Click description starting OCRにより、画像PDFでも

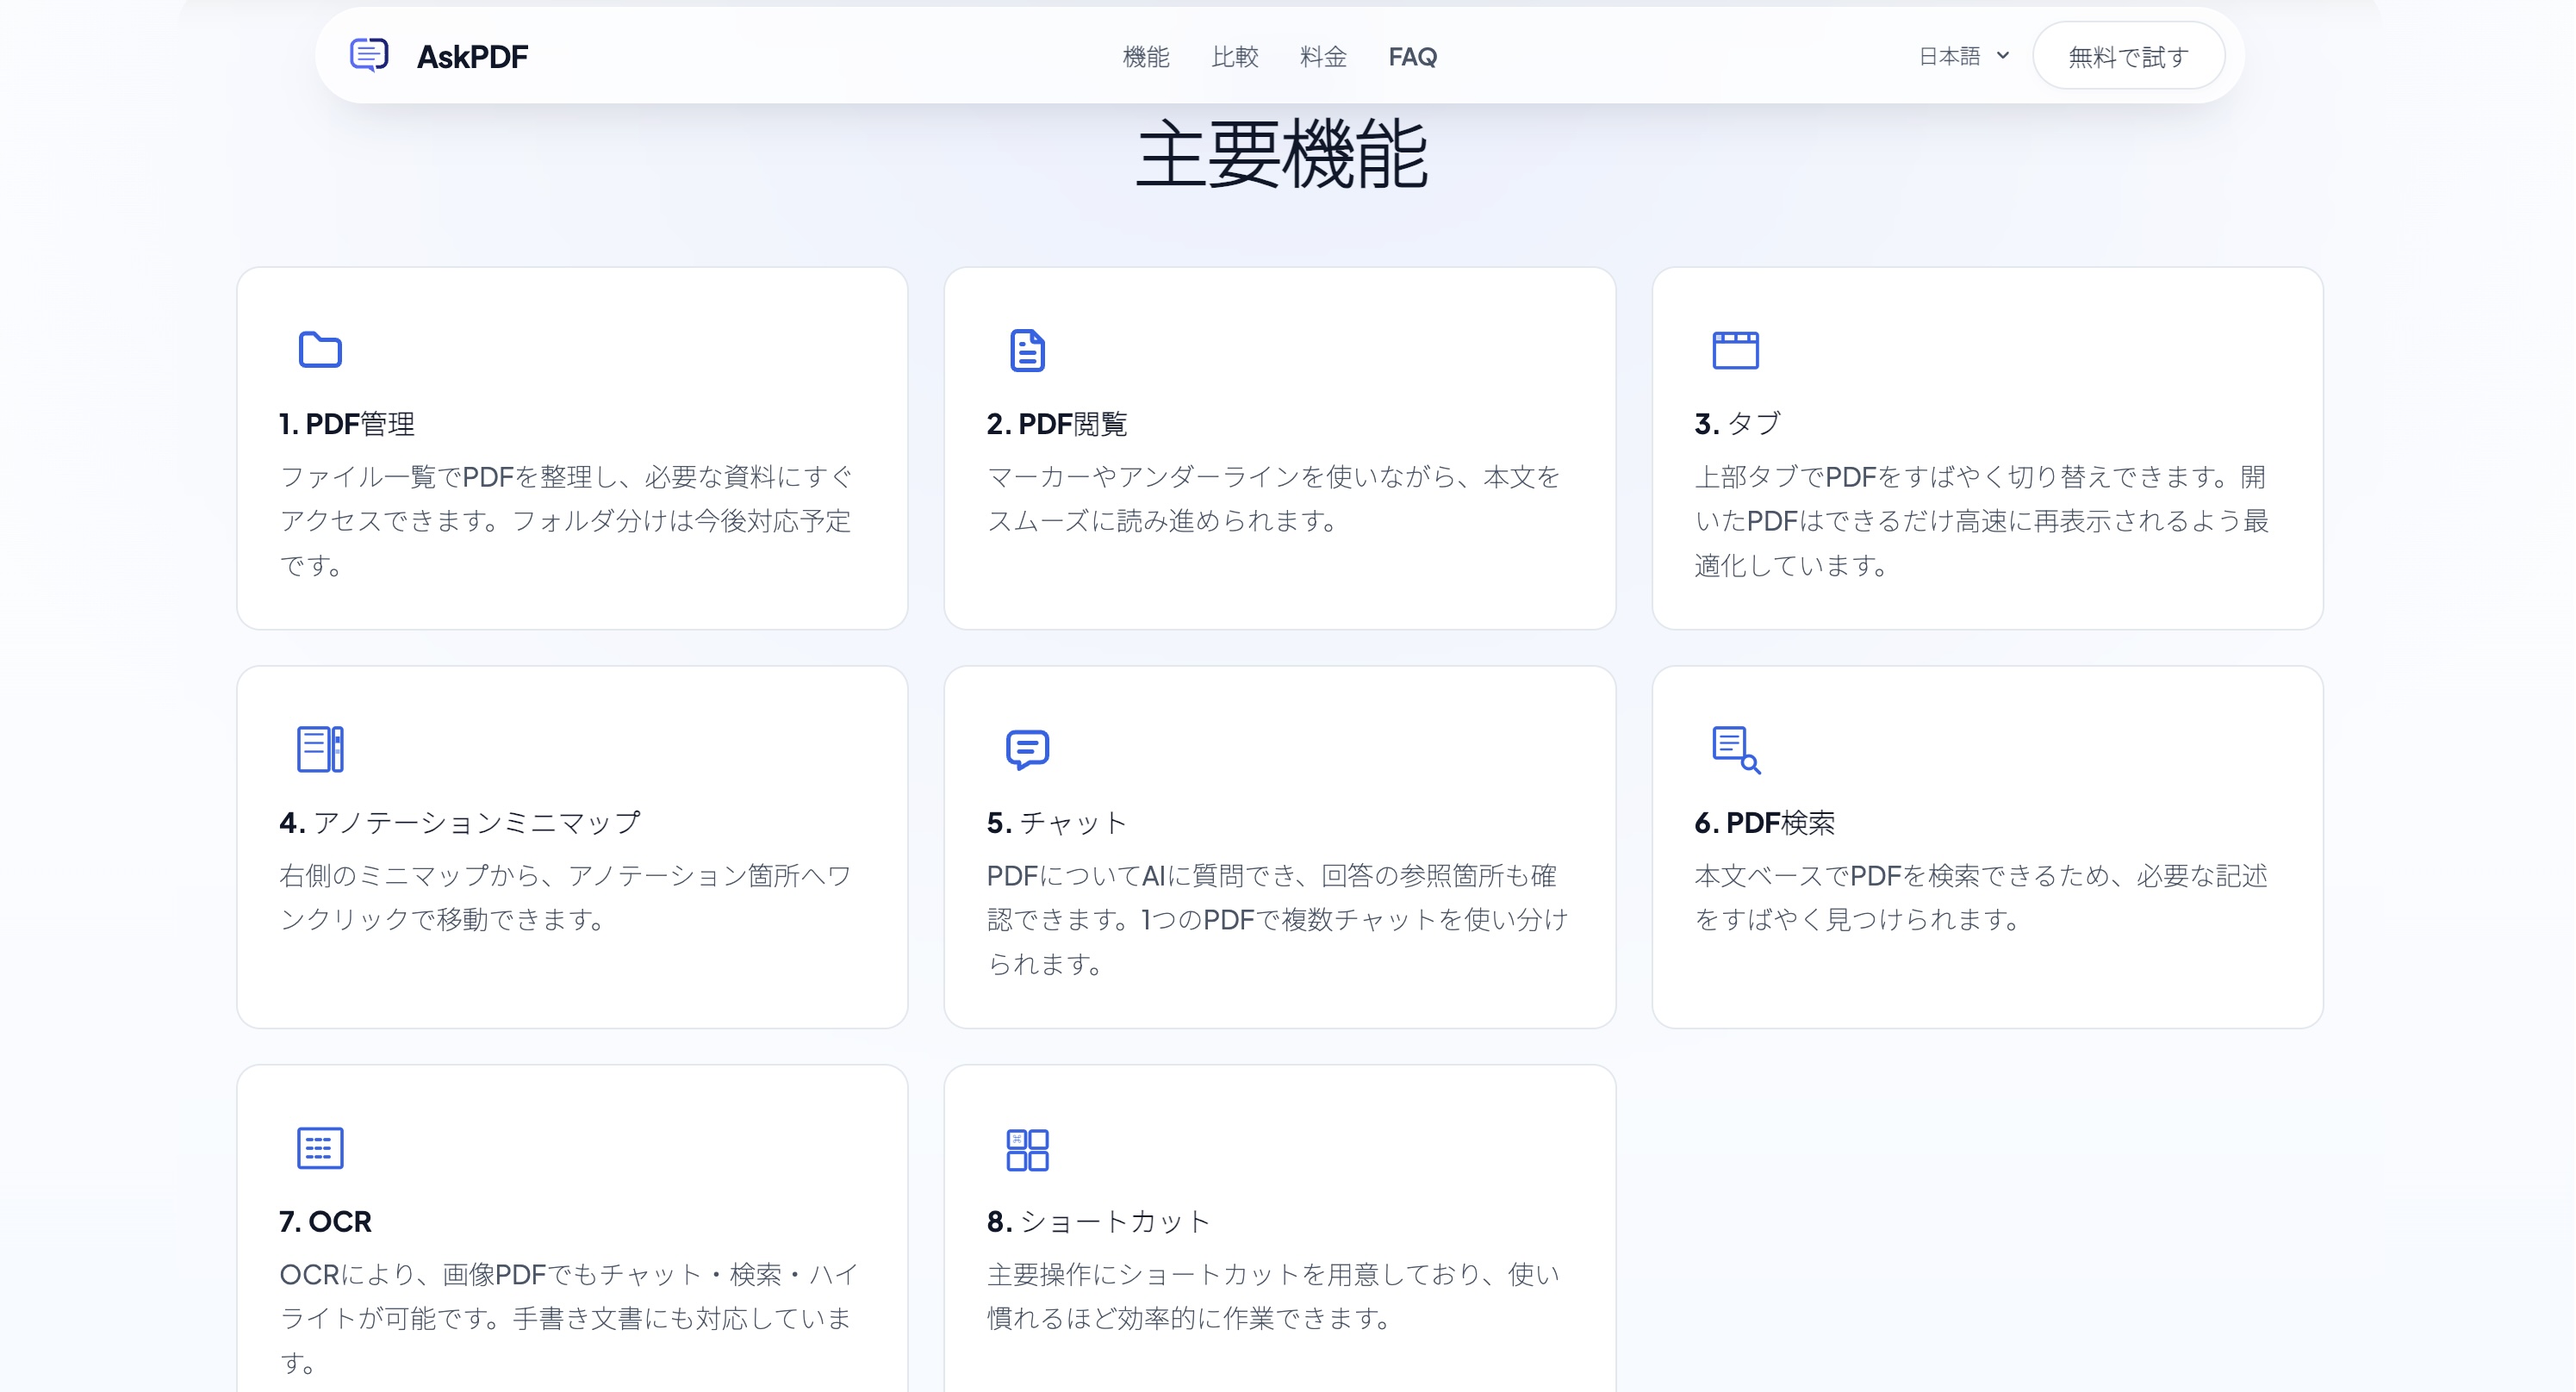click(568, 1318)
